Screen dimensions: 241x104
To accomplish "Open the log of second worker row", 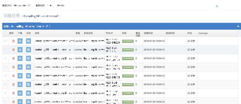I will tap(28, 50).
